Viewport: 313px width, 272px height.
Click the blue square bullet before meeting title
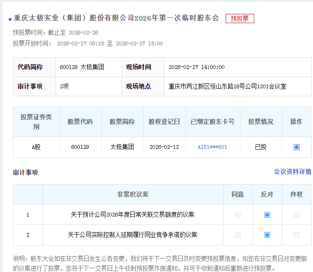[10, 19]
